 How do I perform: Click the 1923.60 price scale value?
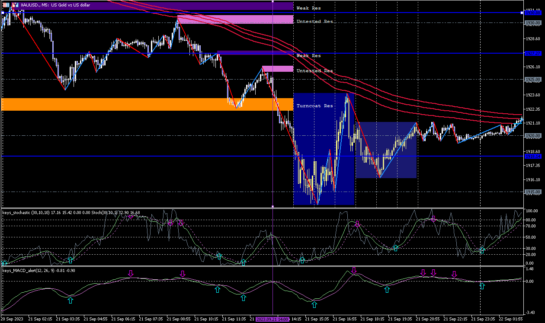click(x=533, y=95)
